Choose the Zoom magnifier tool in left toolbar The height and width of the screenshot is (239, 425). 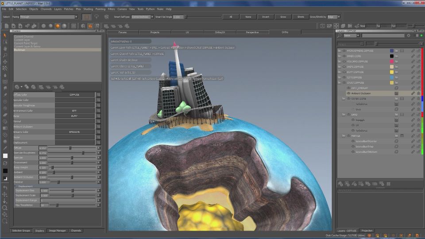click(x=5, y=55)
